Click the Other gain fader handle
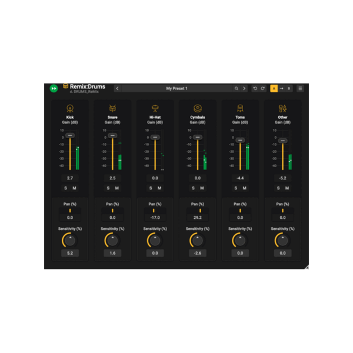353x353 pixels. point(283,141)
